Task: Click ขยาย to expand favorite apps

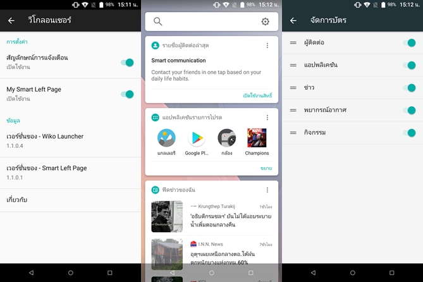Action: pos(266,168)
